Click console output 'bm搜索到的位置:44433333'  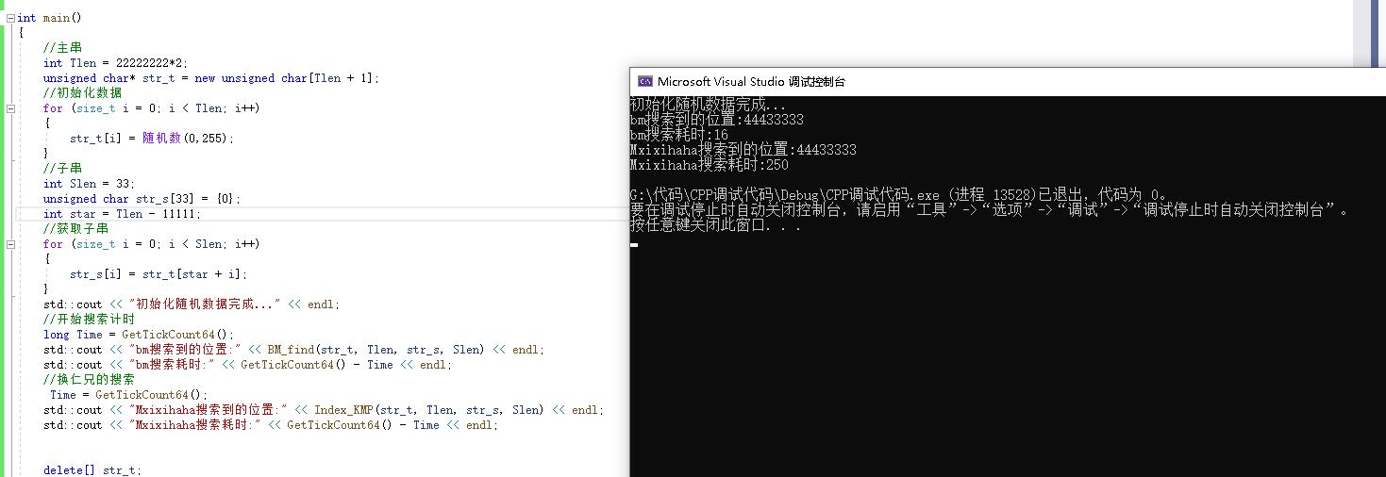pyautogui.click(x=717, y=120)
